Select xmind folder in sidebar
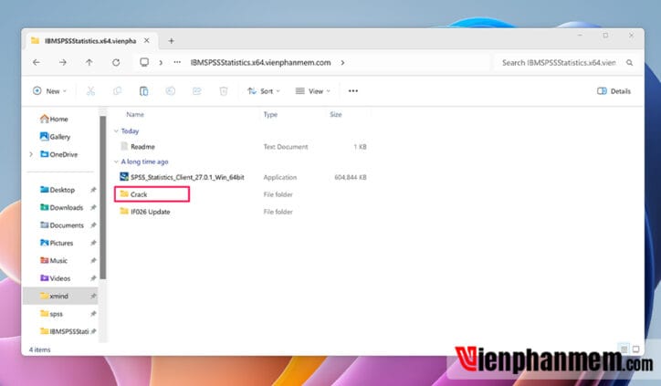The width and height of the screenshot is (661, 386). (60, 297)
